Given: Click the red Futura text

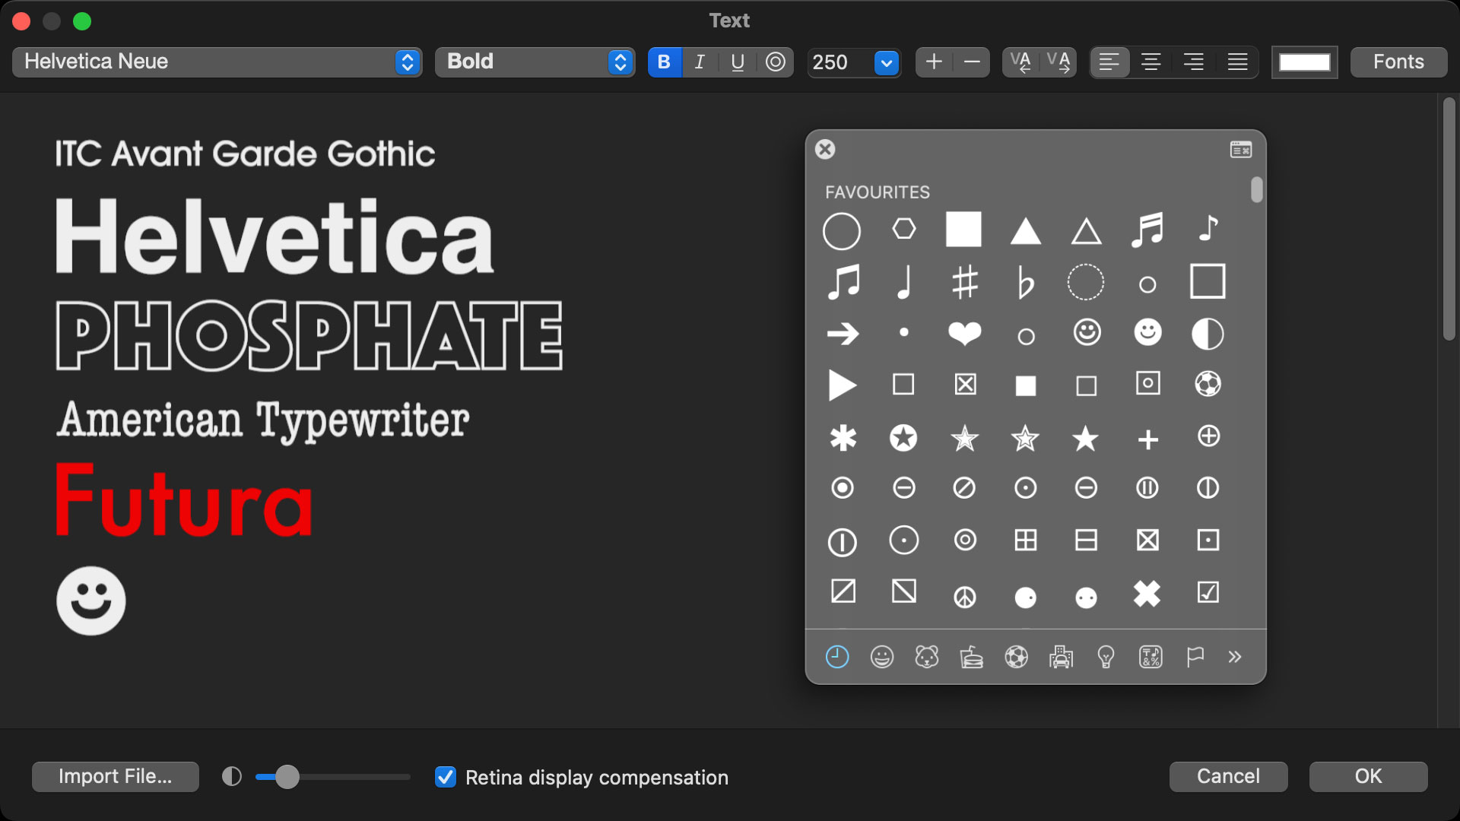Looking at the screenshot, I should tap(183, 500).
